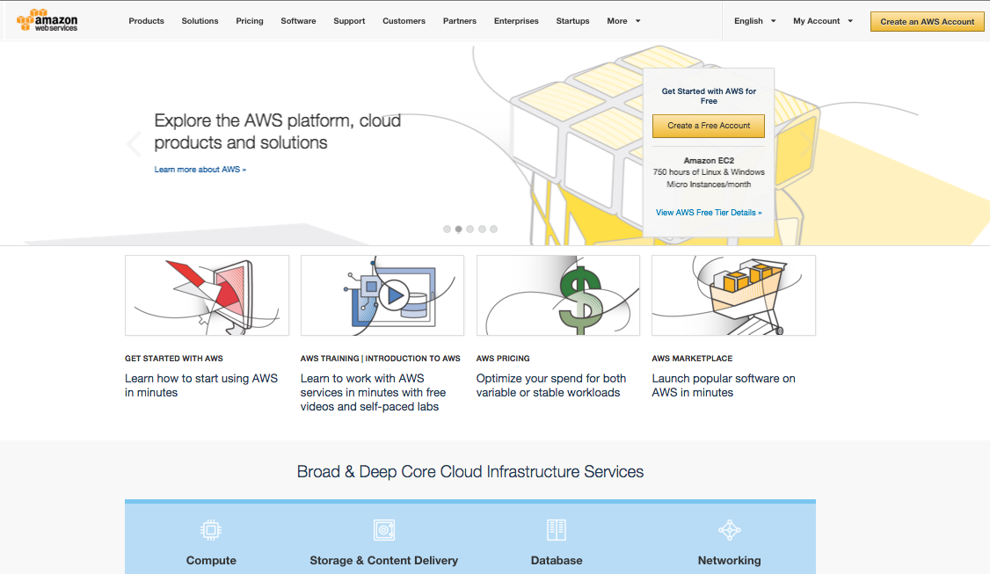Open the Partners menu item
This screenshot has height=574, width=990.
tap(460, 21)
